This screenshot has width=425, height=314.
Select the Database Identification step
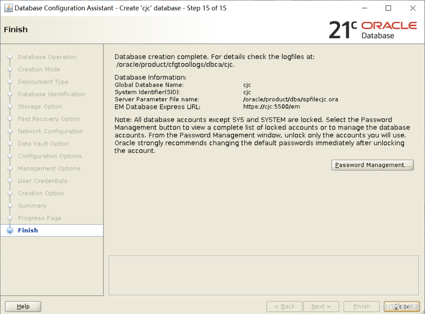click(x=51, y=94)
